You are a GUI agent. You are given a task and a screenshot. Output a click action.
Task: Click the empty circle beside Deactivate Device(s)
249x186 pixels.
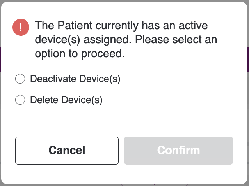coord(20,79)
